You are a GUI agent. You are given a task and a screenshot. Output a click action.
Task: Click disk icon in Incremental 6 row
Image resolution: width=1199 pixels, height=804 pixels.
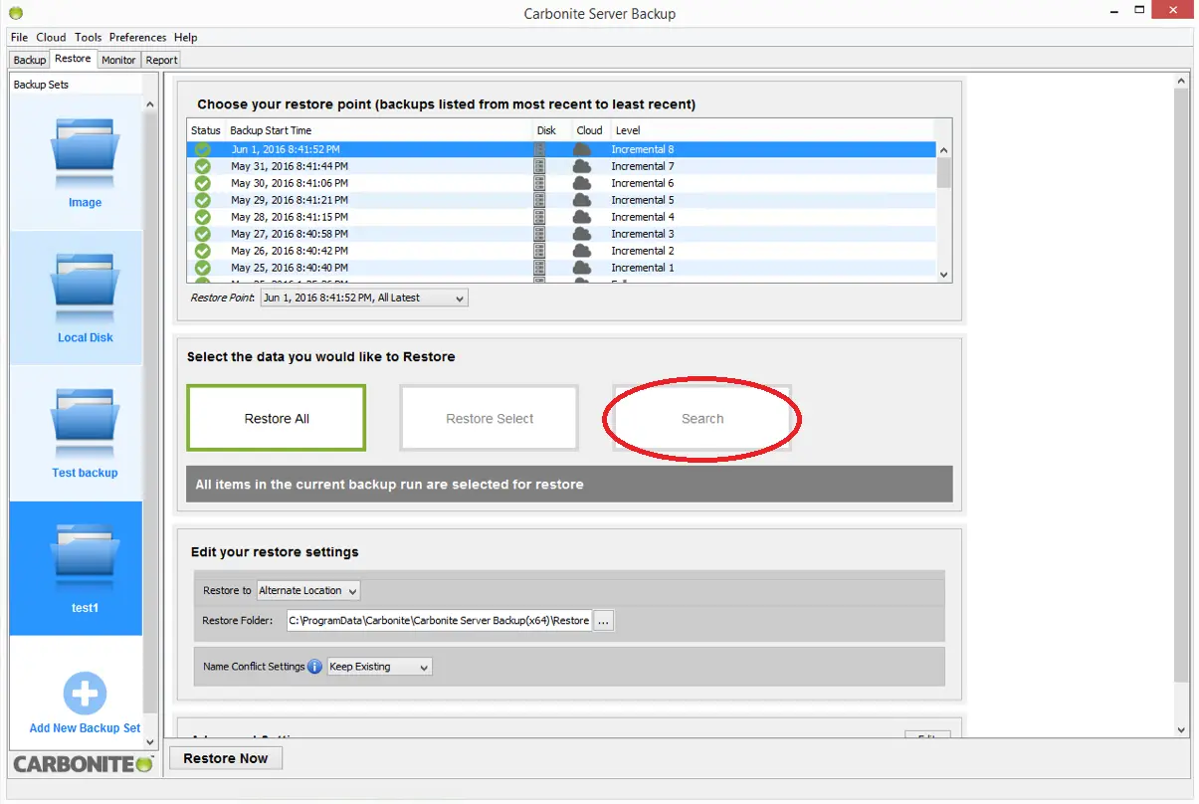[540, 183]
